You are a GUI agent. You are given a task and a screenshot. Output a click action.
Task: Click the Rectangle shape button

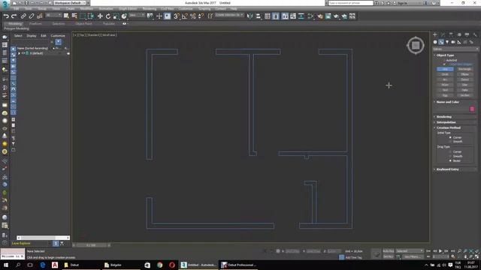(x=464, y=69)
